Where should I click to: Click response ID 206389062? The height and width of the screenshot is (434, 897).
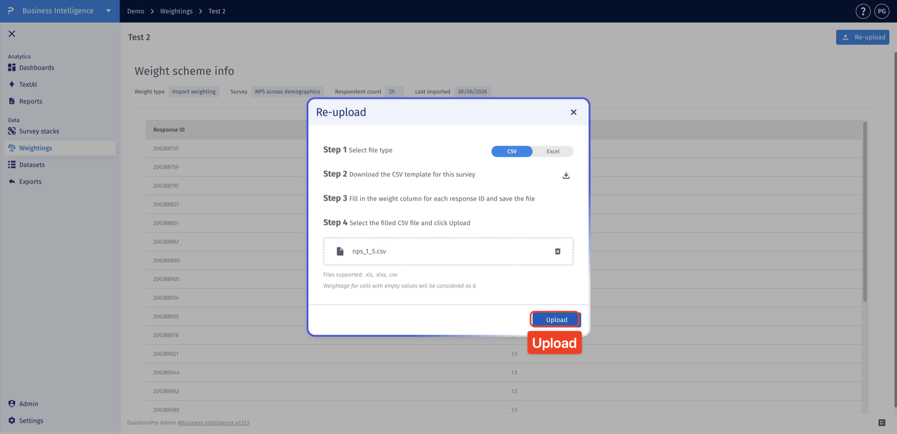[166, 391]
